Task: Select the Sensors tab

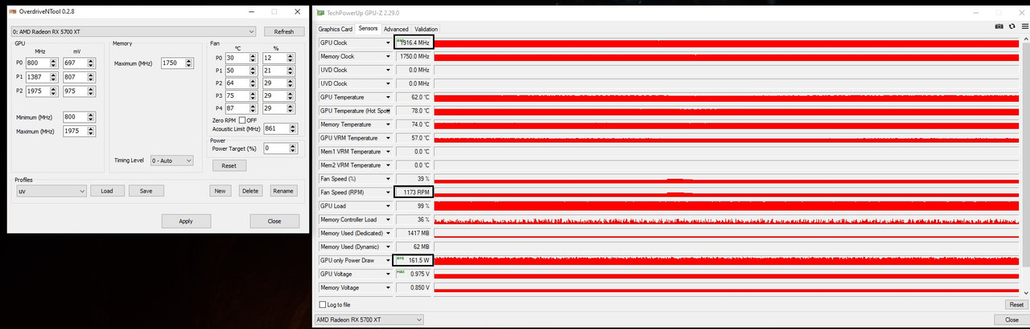Action: tap(369, 29)
